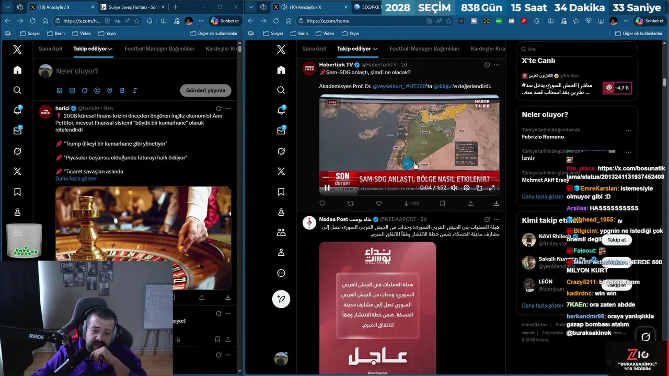Share the Habertürk TV post

coord(471,204)
